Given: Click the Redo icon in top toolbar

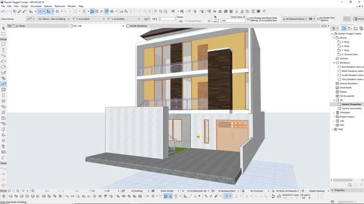Looking at the screenshot, I should (x=9, y=11).
